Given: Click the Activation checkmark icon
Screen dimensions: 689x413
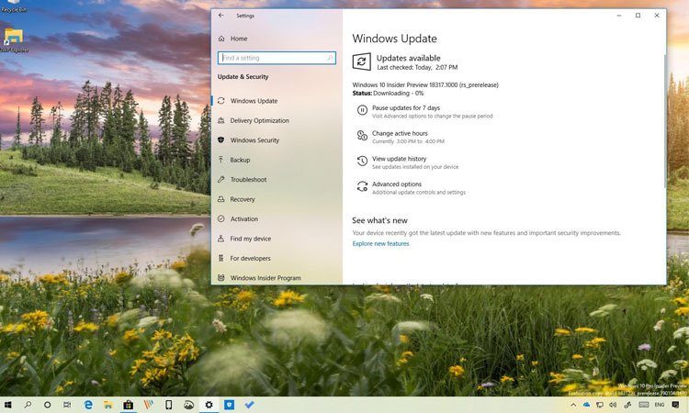Looking at the screenshot, I should [x=221, y=219].
